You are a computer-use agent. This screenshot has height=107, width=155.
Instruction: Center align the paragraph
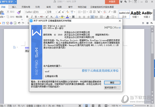[84, 17]
